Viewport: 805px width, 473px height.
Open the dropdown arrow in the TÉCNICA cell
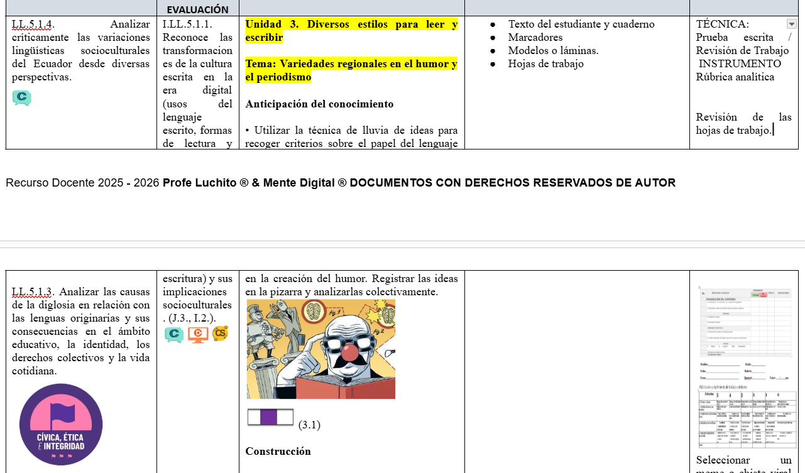pos(791,24)
